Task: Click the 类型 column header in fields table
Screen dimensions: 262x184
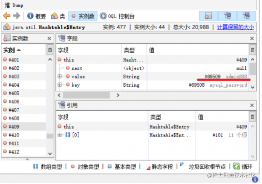Action: tap(134, 50)
